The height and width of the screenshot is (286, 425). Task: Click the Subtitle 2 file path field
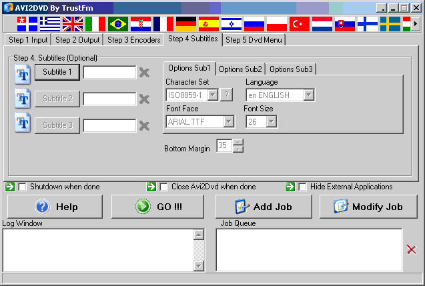click(x=109, y=99)
